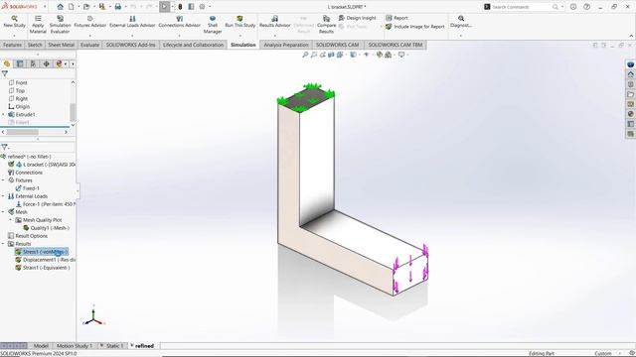Click Run This Study

(240, 22)
